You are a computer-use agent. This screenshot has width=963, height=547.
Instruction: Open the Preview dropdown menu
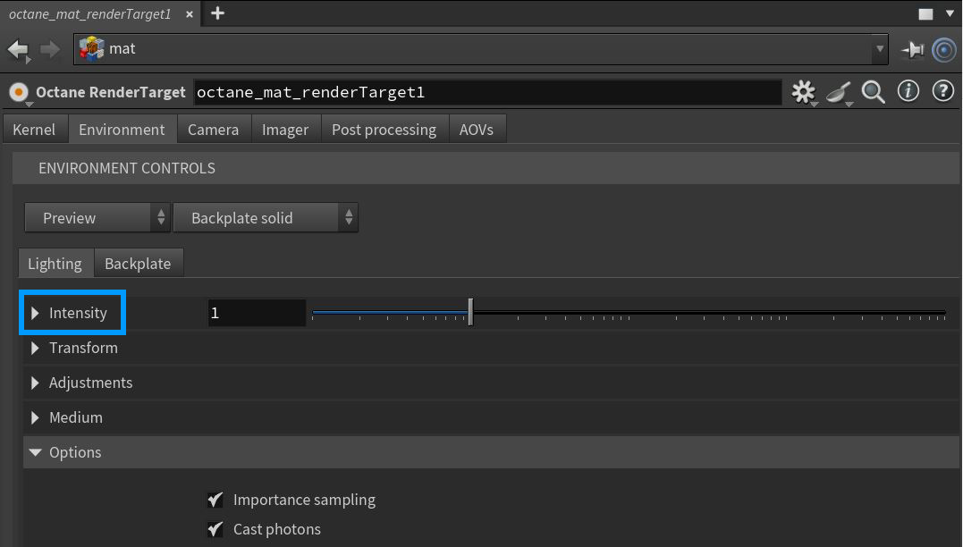[x=97, y=218]
